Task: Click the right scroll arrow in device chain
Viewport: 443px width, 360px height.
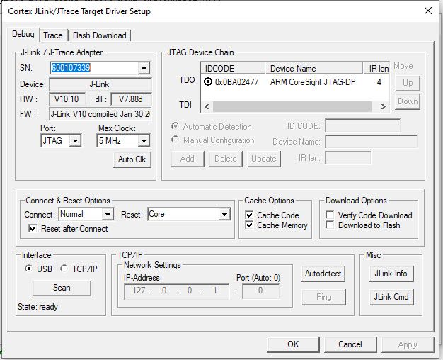Action: click(383, 107)
